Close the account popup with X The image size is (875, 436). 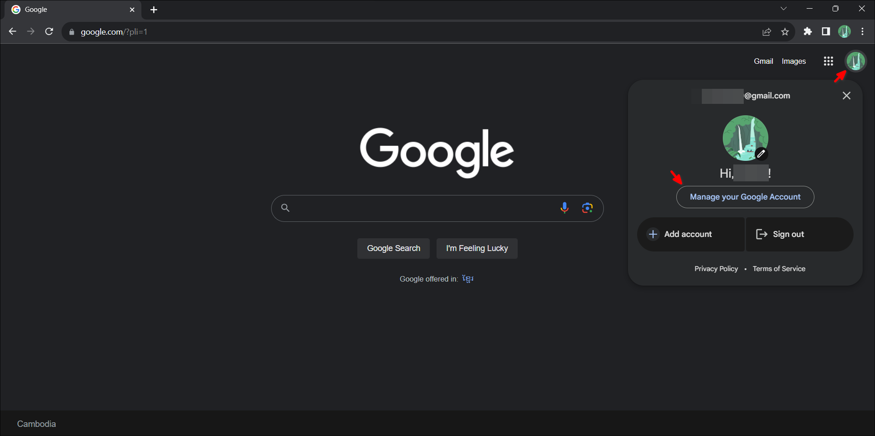tap(846, 96)
